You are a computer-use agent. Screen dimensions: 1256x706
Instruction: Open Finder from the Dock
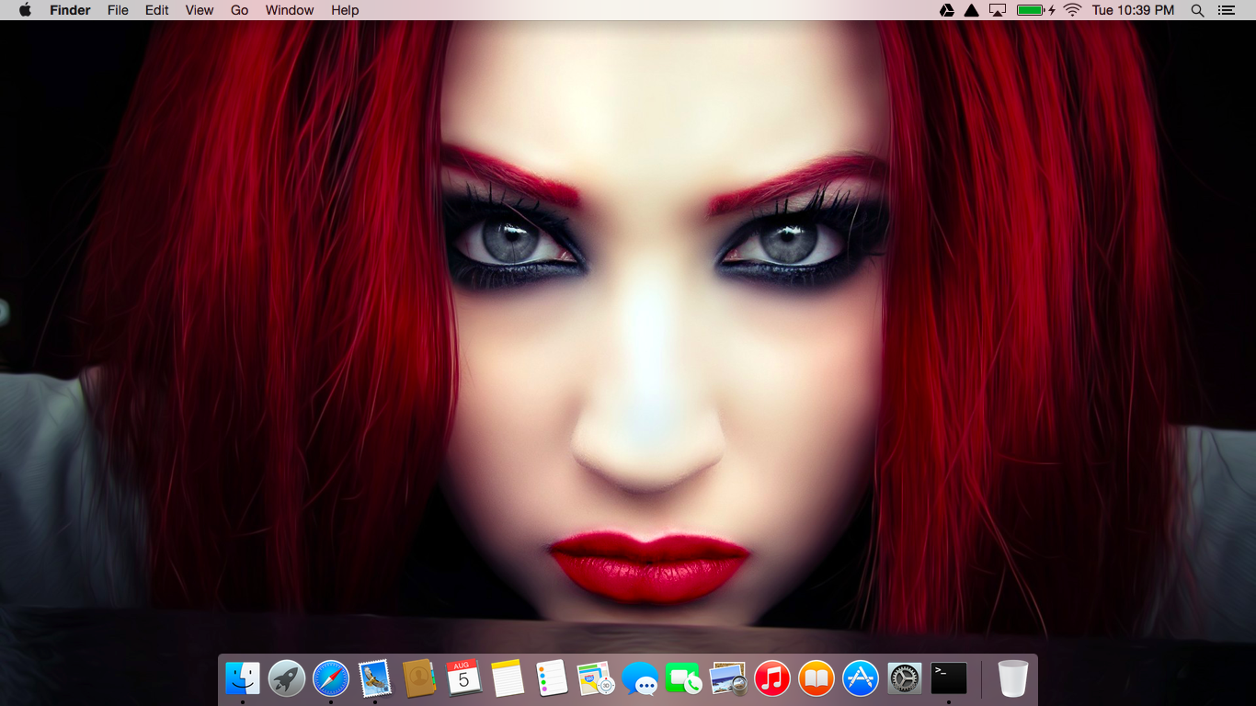243,679
